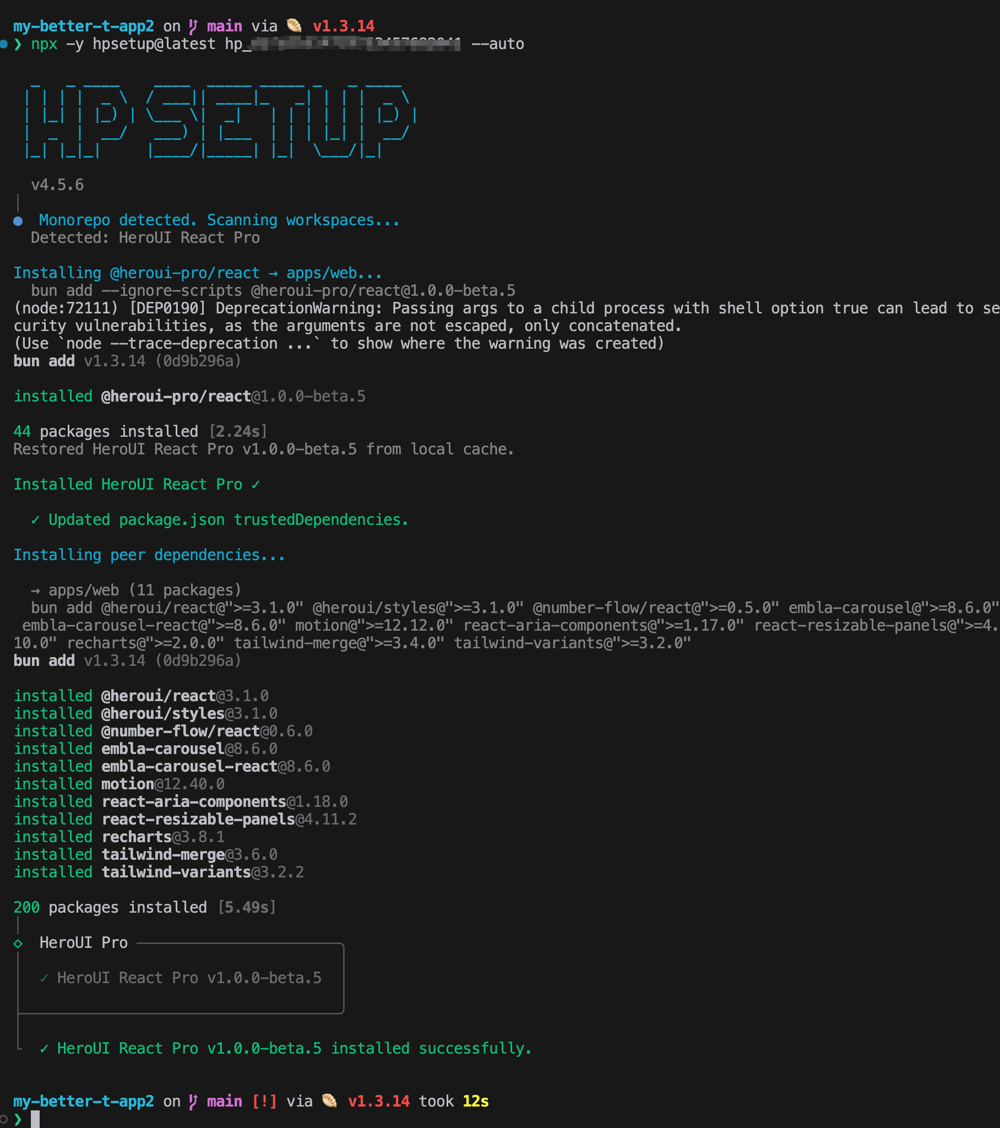Click 'main' branch name in top prompt
Viewport: 1000px width, 1128px height.
pyautogui.click(x=225, y=26)
